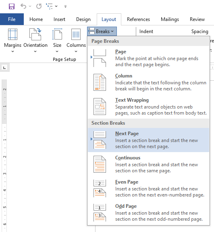Image resolution: width=214 pixels, height=232 pixels.
Task: Click the Margins icon
Action: coord(12,34)
